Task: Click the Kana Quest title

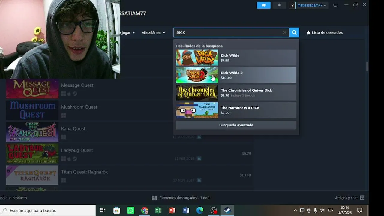Action: (x=73, y=128)
